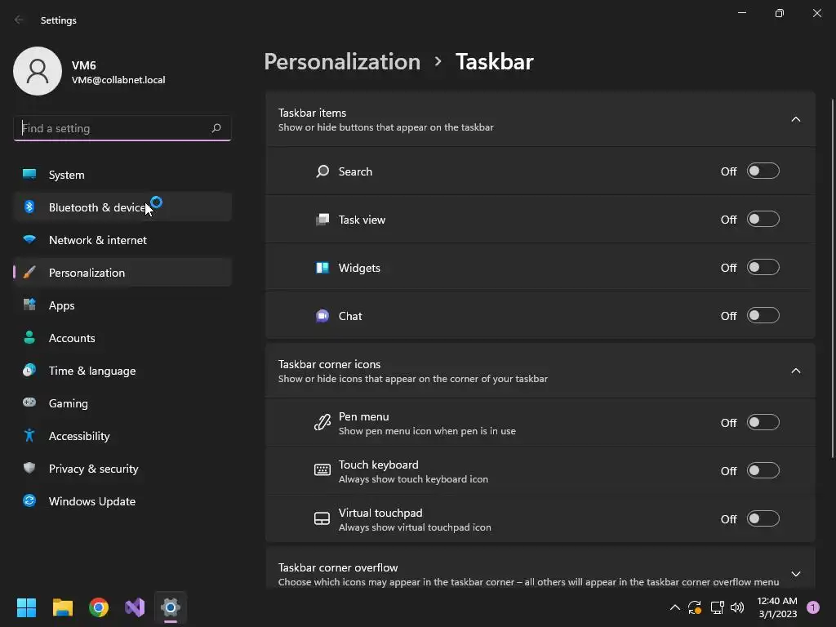
Task: Launch Google Chrome from the taskbar
Action: click(99, 607)
